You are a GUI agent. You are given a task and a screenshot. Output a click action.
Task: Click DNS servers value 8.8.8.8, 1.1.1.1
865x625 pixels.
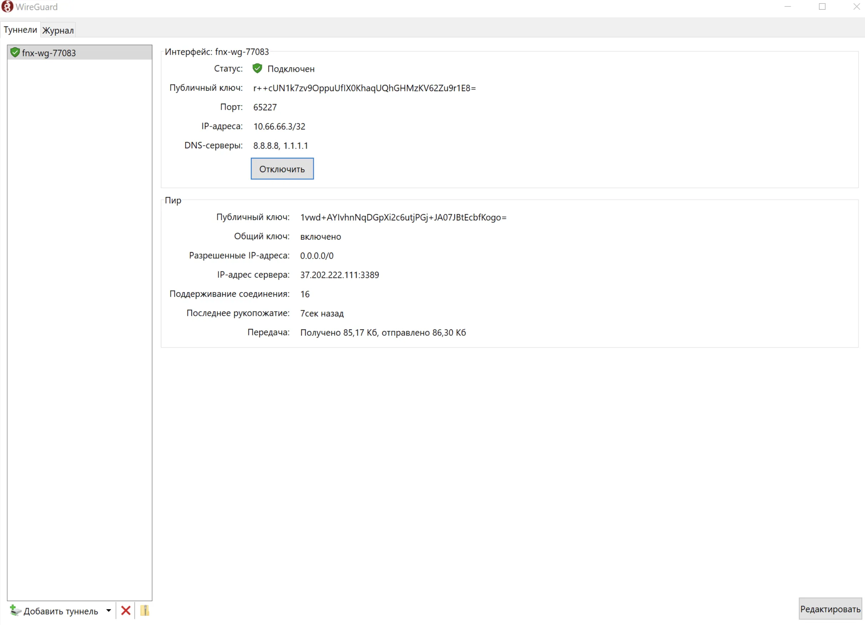tap(280, 145)
